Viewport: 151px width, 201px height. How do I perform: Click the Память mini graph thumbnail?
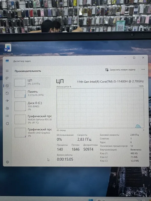pyautogui.click(x=20, y=94)
